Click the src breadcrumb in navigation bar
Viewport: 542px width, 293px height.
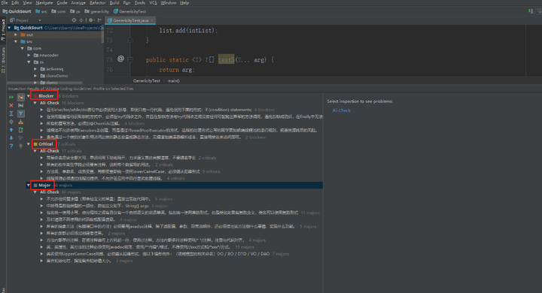pyautogui.click(x=41, y=11)
